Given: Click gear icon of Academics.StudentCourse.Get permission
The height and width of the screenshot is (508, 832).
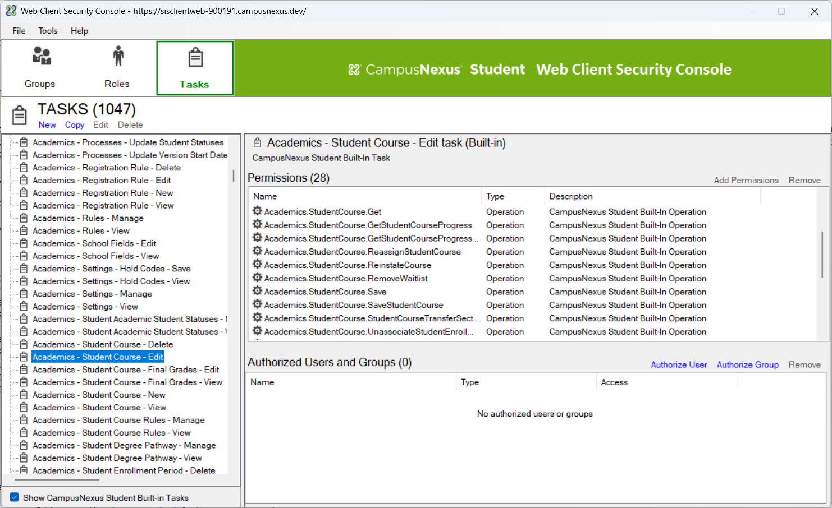Looking at the screenshot, I should point(257,211).
